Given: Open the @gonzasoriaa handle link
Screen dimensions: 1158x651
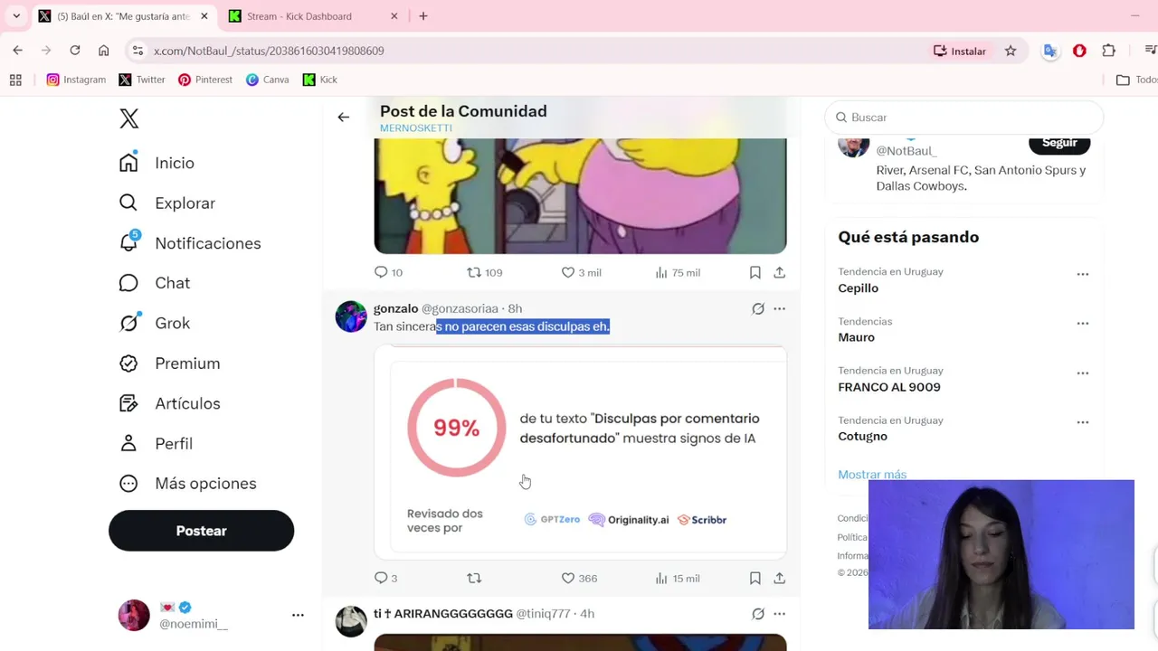Looking at the screenshot, I should [460, 308].
